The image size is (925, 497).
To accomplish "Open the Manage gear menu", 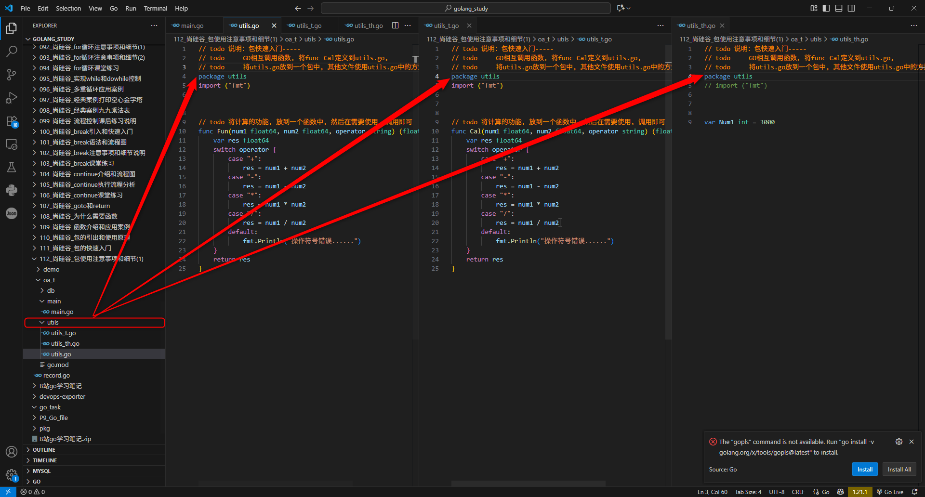I will coord(12,475).
